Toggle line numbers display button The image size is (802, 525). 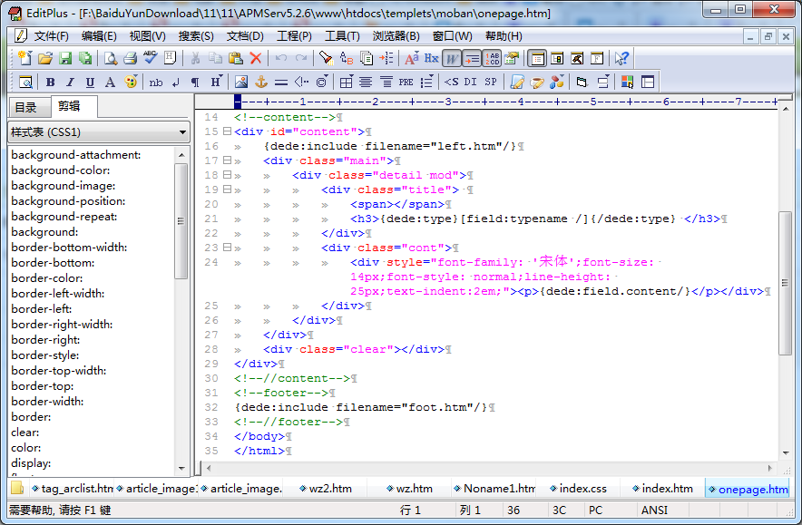[x=492, y=58]
